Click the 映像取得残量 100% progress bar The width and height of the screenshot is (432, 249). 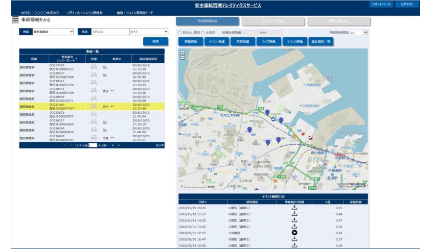263,33
